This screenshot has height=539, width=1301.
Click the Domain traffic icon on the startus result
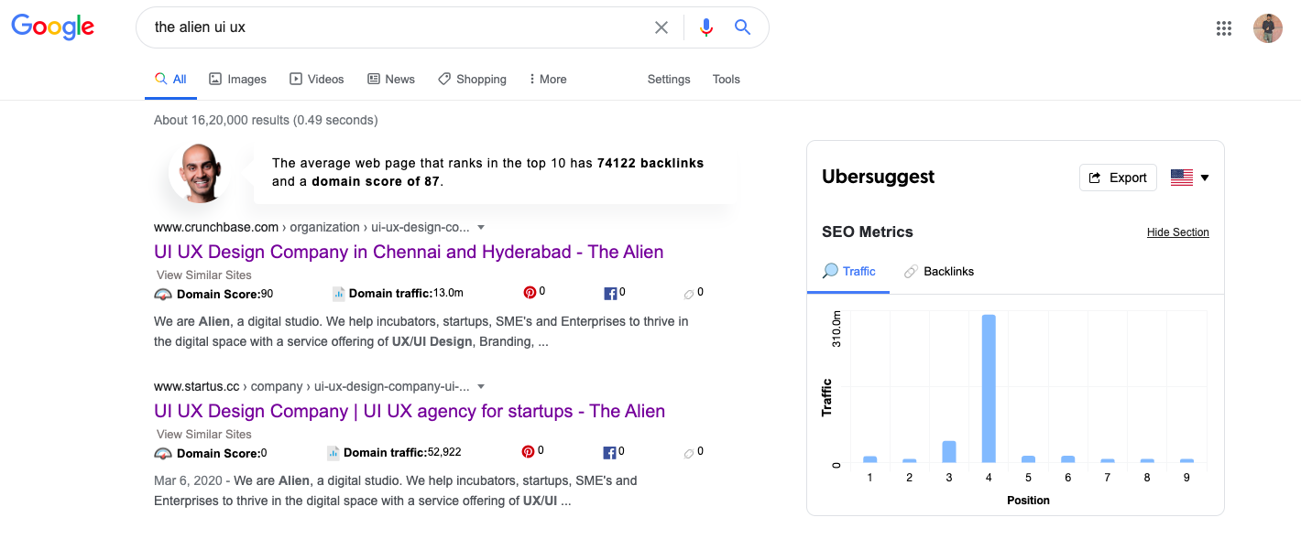click(x=333, y=451)
